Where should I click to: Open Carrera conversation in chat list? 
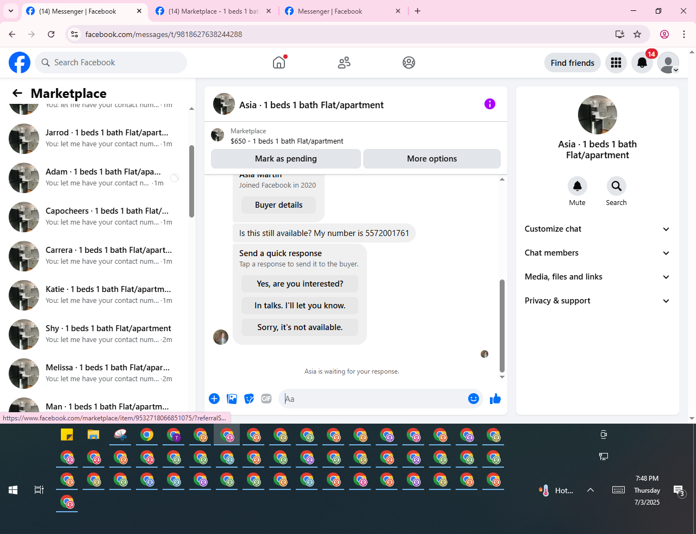point(95,256)
